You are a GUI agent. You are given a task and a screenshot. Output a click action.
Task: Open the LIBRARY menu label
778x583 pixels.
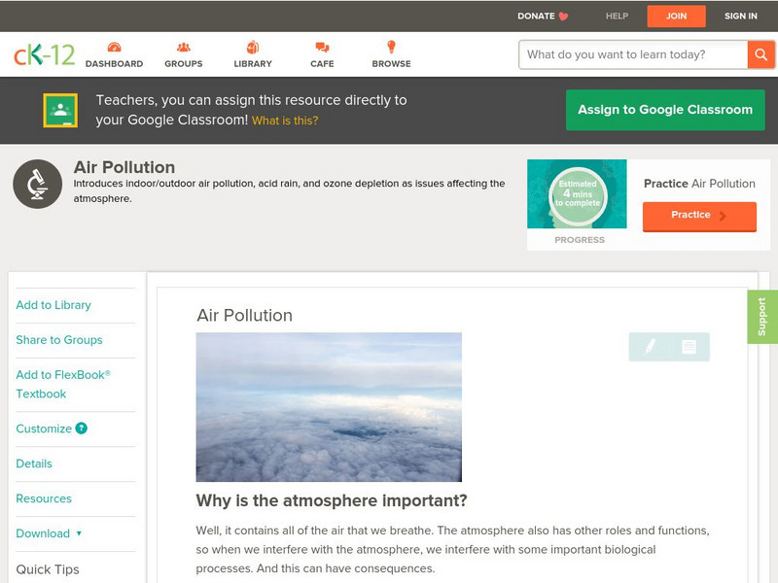pyautogui.click(x=253, y=64)
